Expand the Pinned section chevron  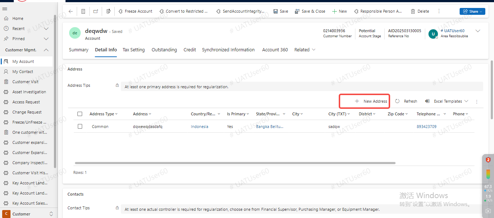click(46, 39)
